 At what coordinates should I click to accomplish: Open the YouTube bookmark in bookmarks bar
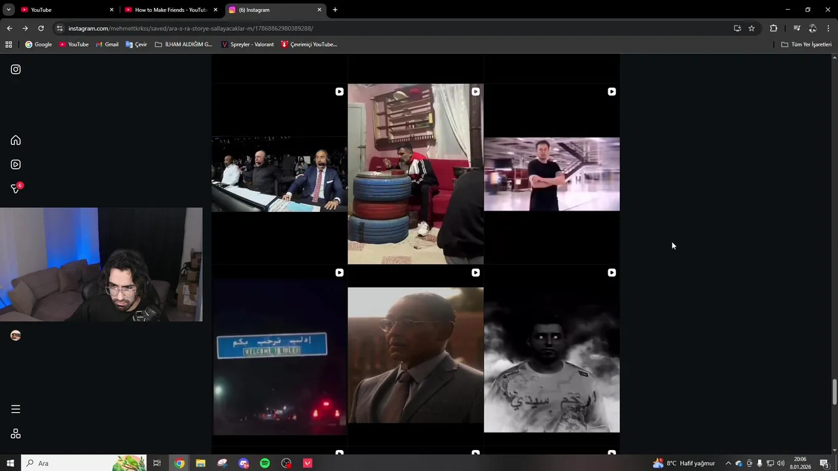pyautogui.click(x=73, y=44)
